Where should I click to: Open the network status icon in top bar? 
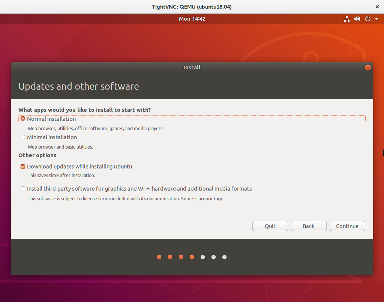tap(346, 19)
